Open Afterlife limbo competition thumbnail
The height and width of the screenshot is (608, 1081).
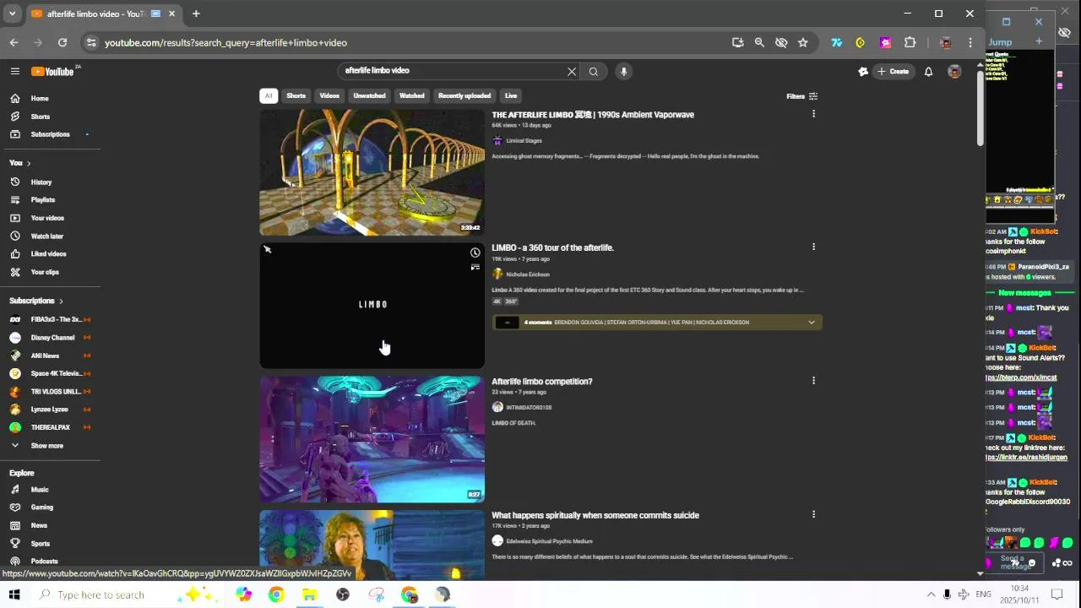click(x=372, y=439)
